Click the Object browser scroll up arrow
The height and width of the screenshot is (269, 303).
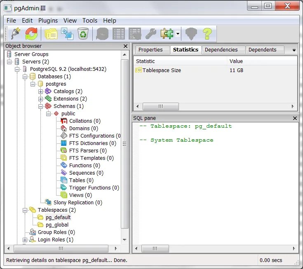(x=124, y=55)
